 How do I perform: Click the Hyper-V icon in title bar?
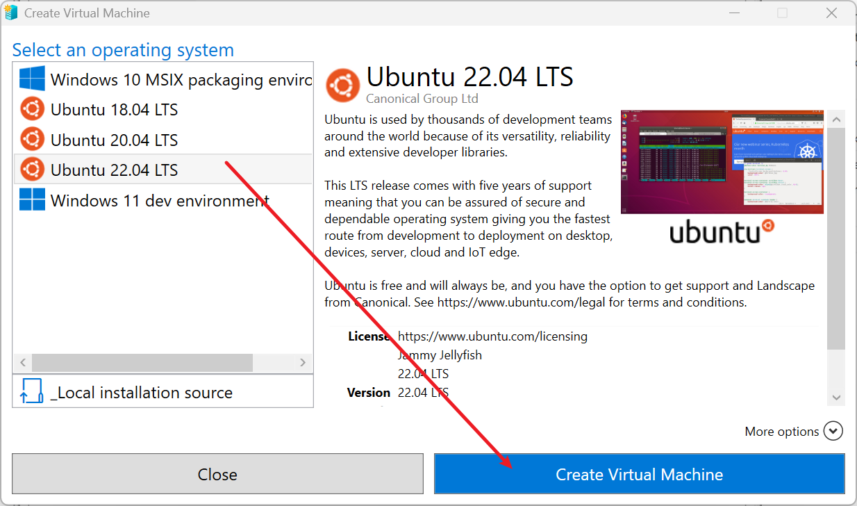click(11, 12)
